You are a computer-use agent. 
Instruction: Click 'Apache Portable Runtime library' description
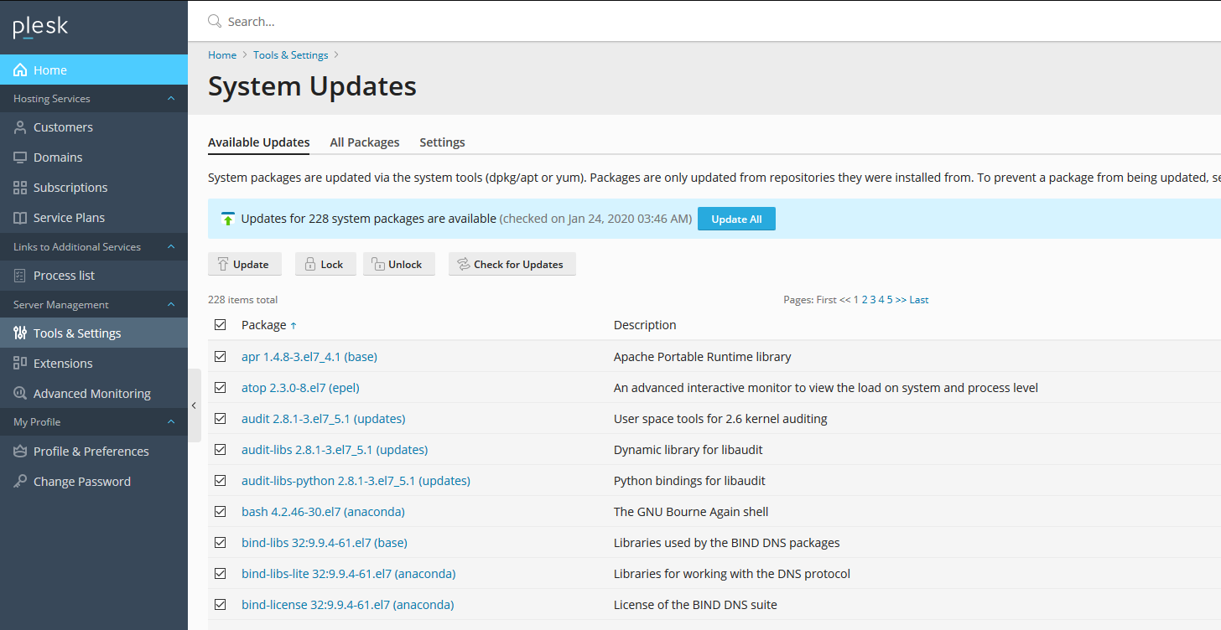(x=703, y=357)
